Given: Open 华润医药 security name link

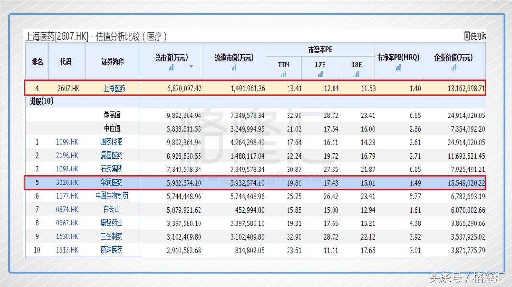Looking at the screenshot, I should [x=111, y=182].
